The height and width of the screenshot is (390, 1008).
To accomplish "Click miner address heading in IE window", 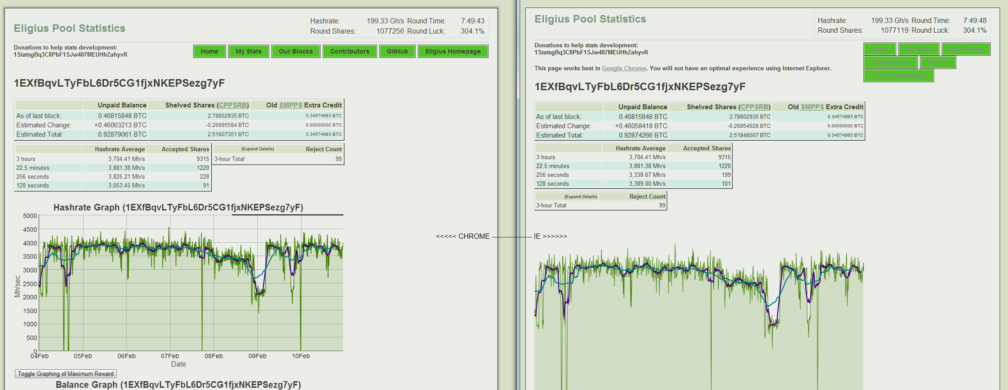I will click(640, 87).
